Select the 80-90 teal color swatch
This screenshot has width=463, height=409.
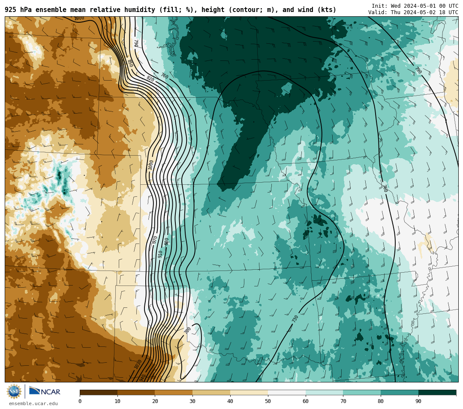coord(400,393)
